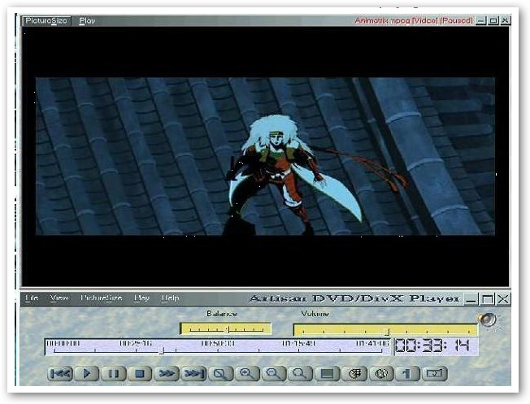Open the Help menu

tap(170, 298)
